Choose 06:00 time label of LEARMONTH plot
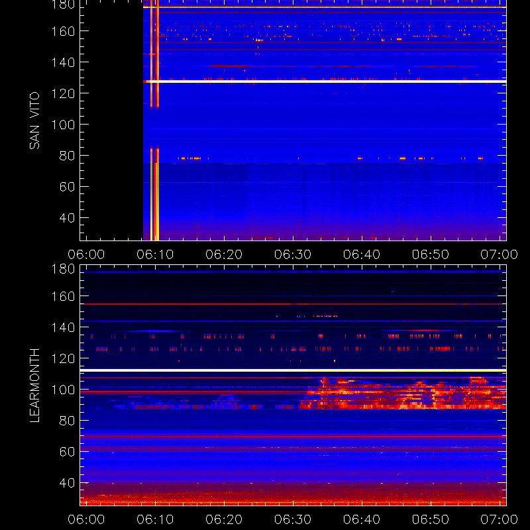The image size is (530, 530). 86,519
